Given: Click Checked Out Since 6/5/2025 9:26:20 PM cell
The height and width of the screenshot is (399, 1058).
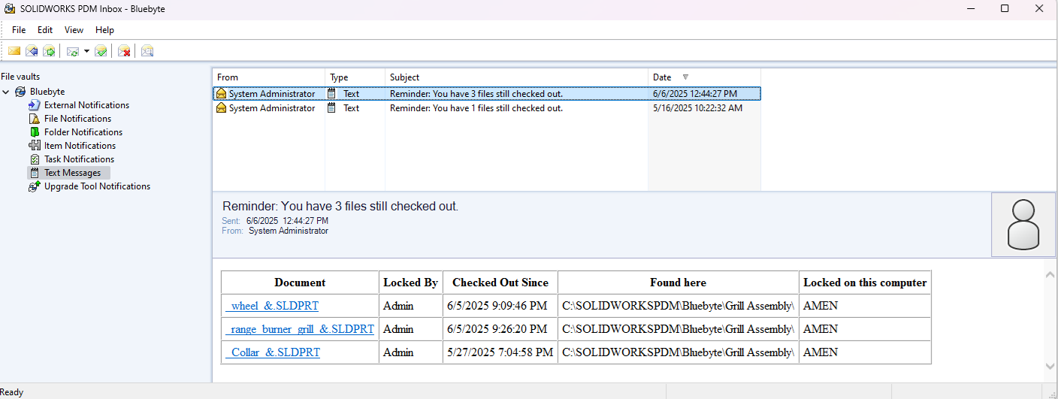Looking at the screenshot, I should tap(500, 329).
